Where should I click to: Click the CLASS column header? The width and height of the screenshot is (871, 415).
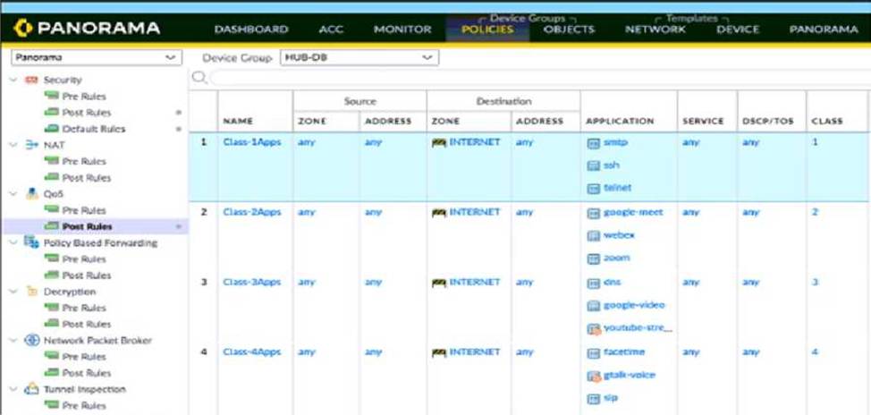tap(827, 121)
